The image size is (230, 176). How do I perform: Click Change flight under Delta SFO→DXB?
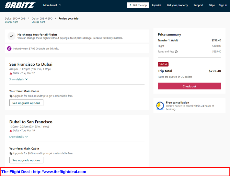point(11,22)
